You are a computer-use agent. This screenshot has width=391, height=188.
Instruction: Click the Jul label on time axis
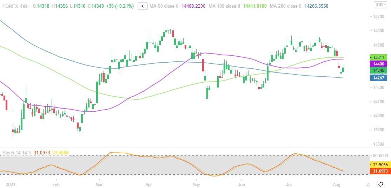point(289,185)
